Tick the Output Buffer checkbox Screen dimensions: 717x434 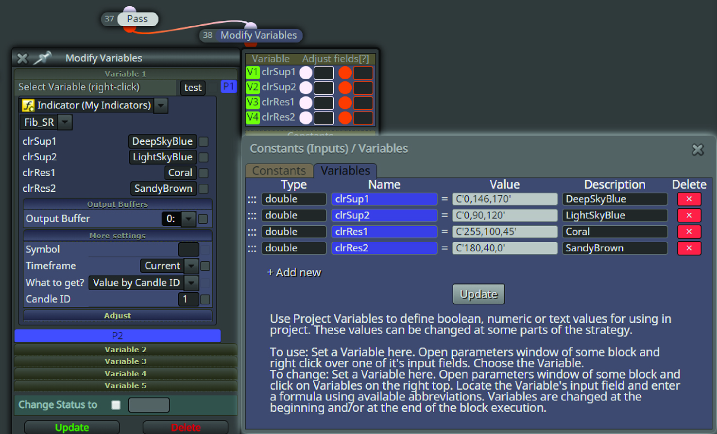(203, 219)
